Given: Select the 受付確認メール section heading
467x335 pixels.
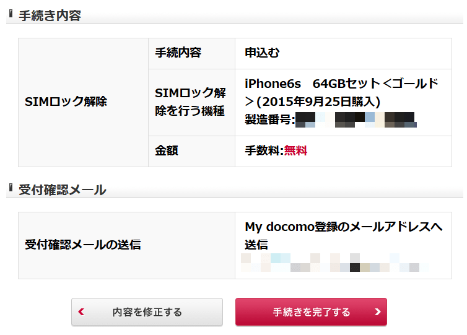Looking at the screenshot, I should click(63, 189).
